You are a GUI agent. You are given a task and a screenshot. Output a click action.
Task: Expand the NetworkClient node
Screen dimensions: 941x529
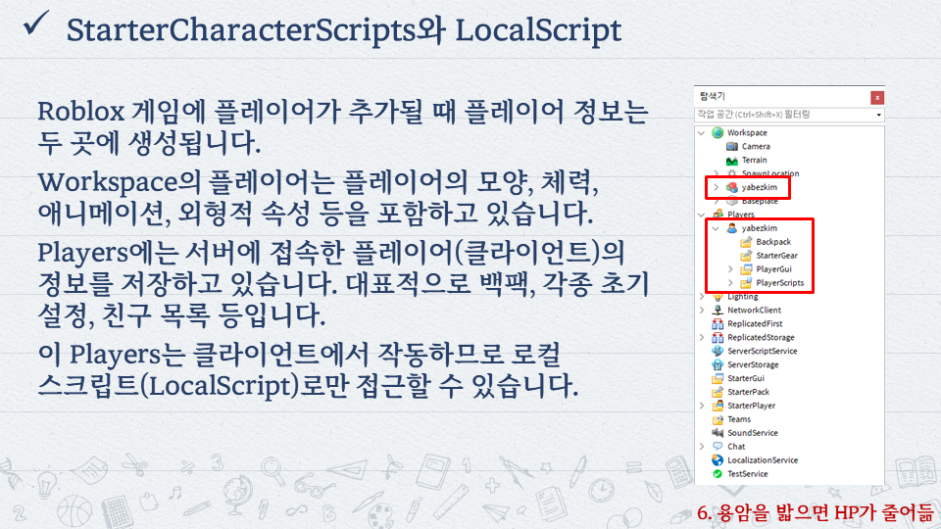(x=702, y=311)
